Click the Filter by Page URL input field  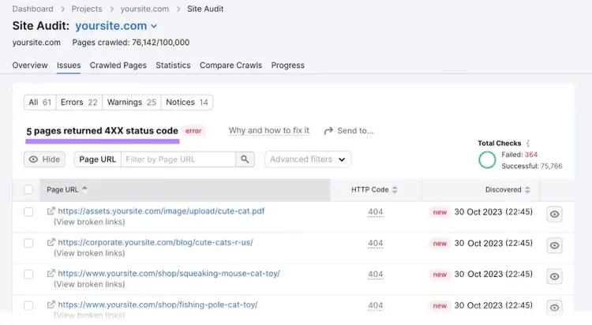click(178, 159)
